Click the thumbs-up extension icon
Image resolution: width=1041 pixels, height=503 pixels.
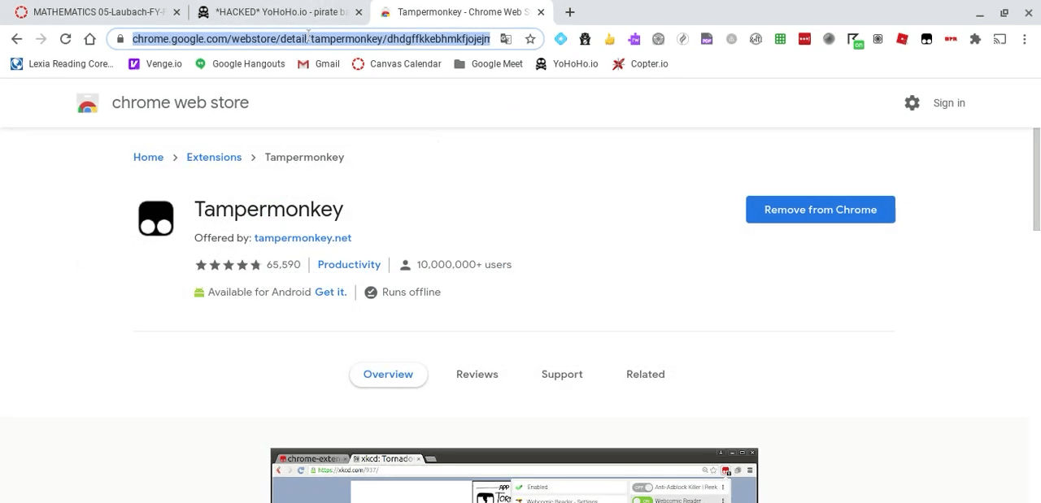tap(609, 39)
